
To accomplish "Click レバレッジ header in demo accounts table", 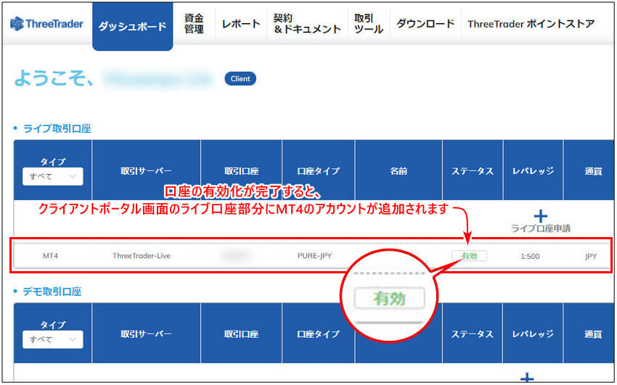I will (x=533, y=334).
